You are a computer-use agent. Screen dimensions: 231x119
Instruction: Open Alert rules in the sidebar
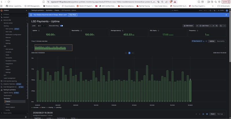(x=9, y=32)
